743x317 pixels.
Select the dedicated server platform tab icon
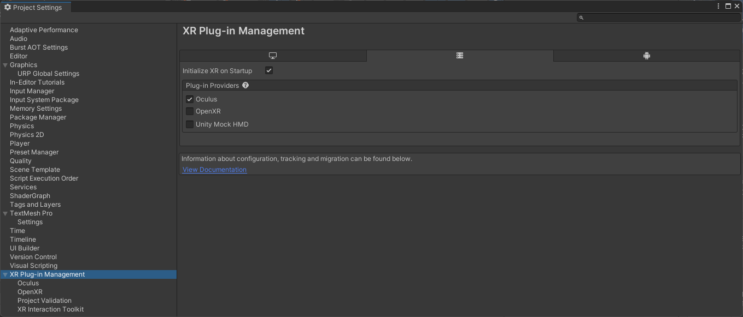(x=460, y=56)
